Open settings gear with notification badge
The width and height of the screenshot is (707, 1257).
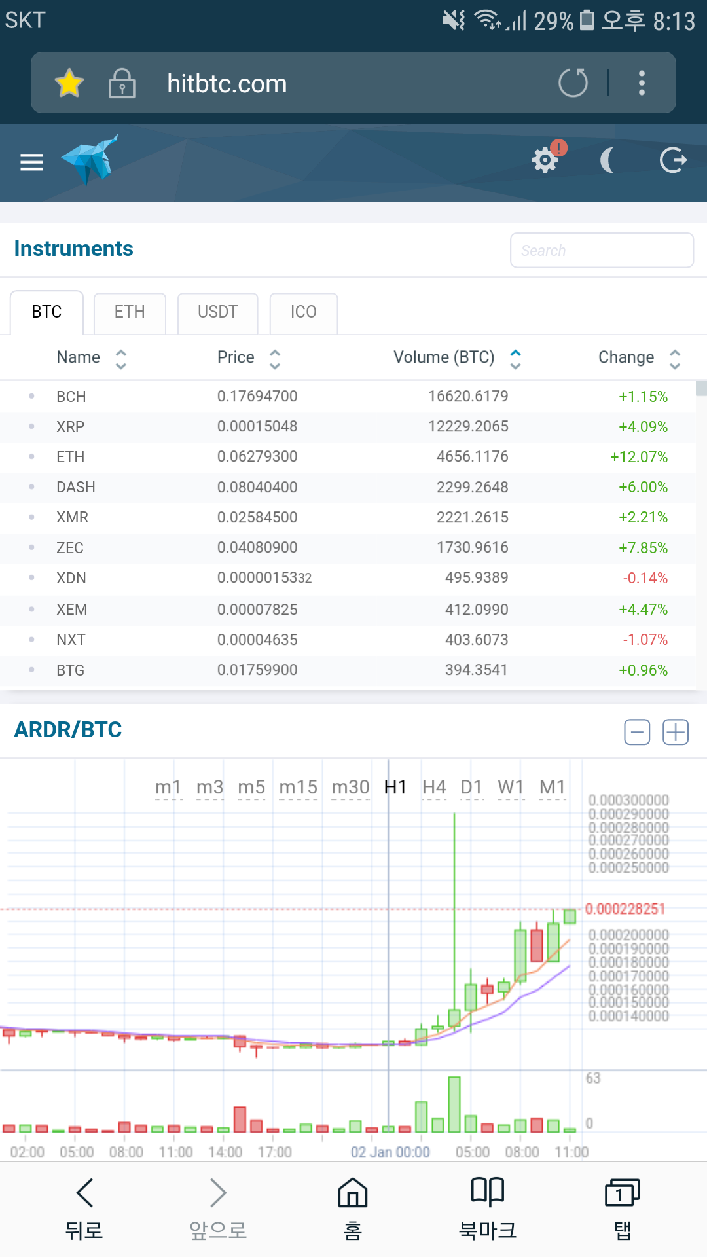click(x=545, y=160)
